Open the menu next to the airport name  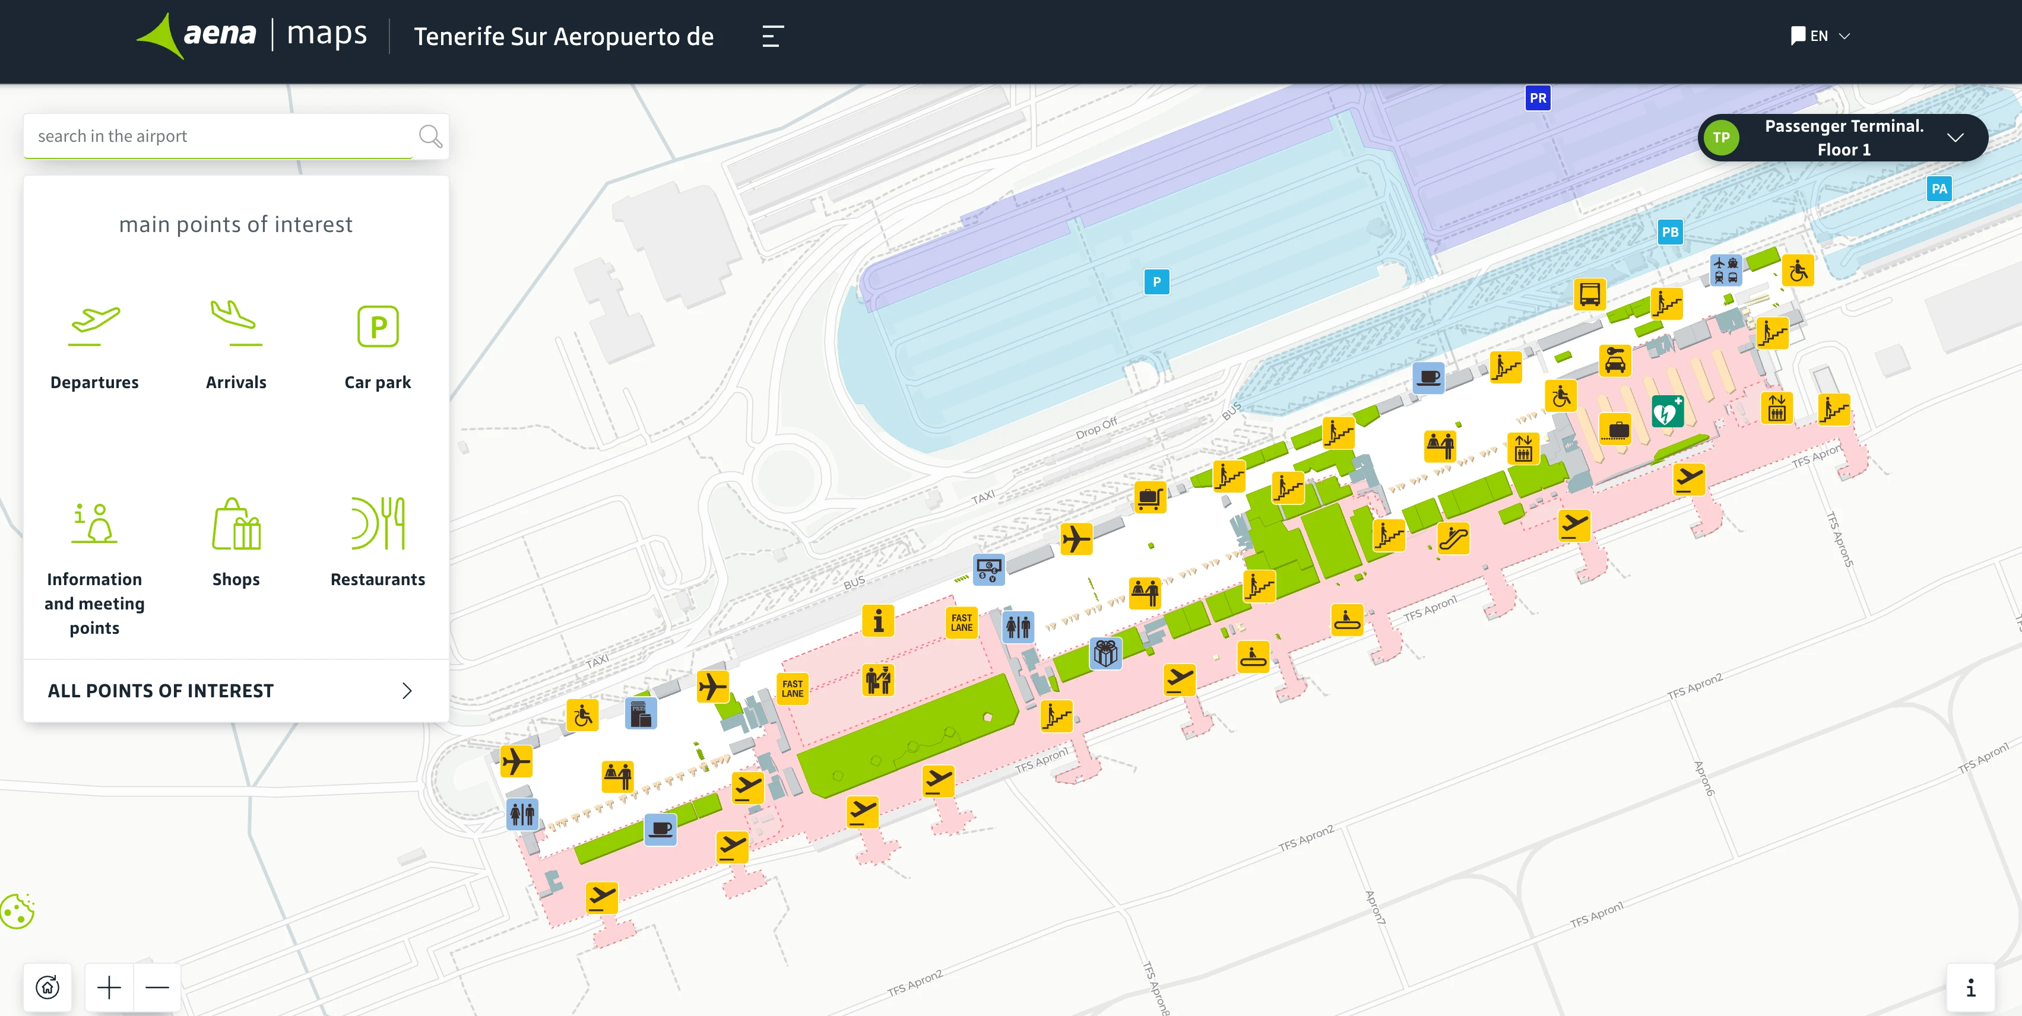[772, 36]
